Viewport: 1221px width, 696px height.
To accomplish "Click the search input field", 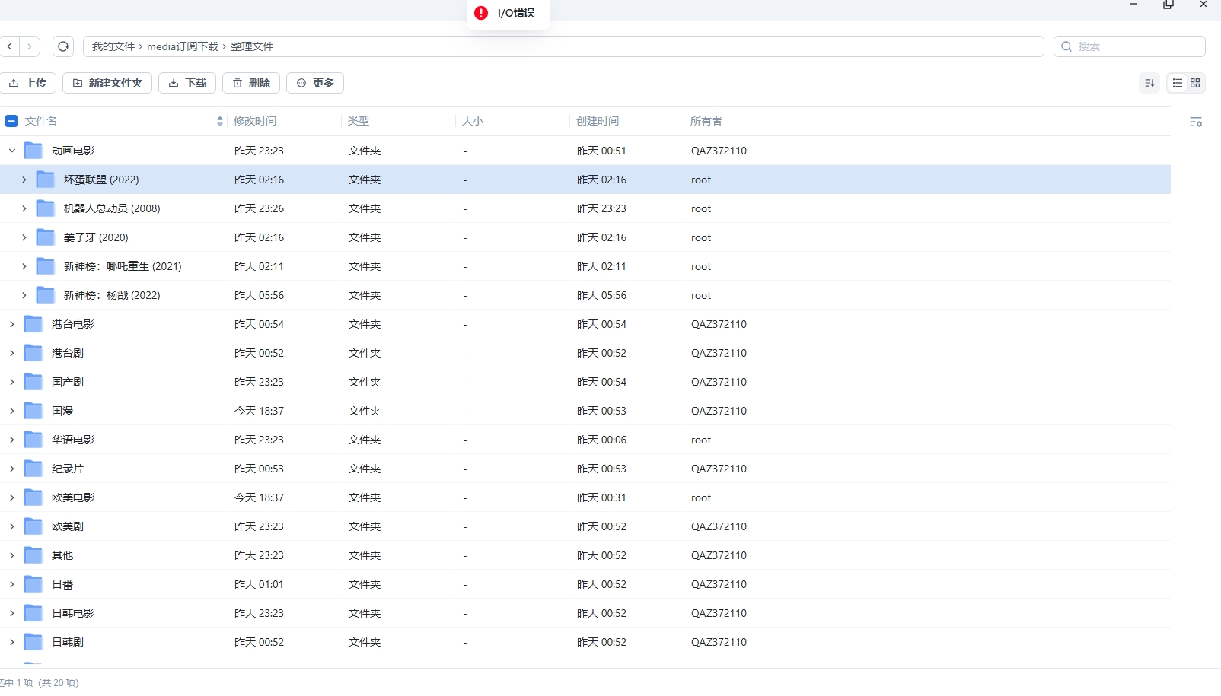I will [x=1130, y=46].
